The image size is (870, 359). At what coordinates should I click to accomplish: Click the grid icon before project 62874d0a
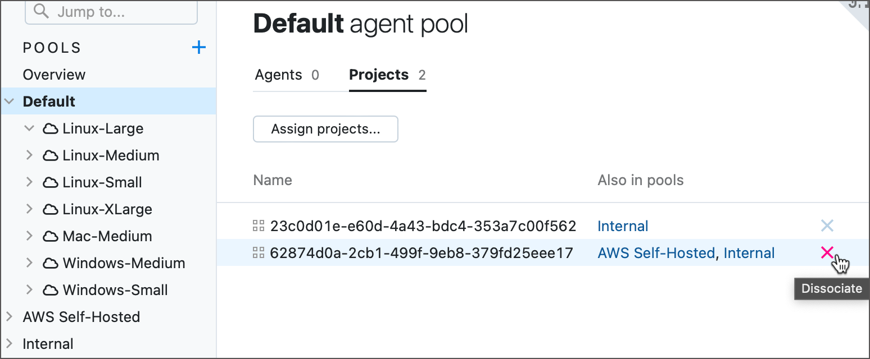point(259,252)
